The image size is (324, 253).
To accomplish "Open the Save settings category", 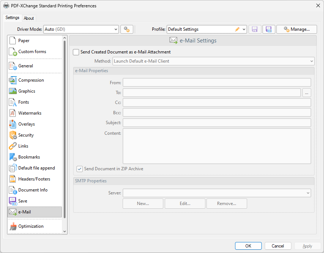I will 34,201.
